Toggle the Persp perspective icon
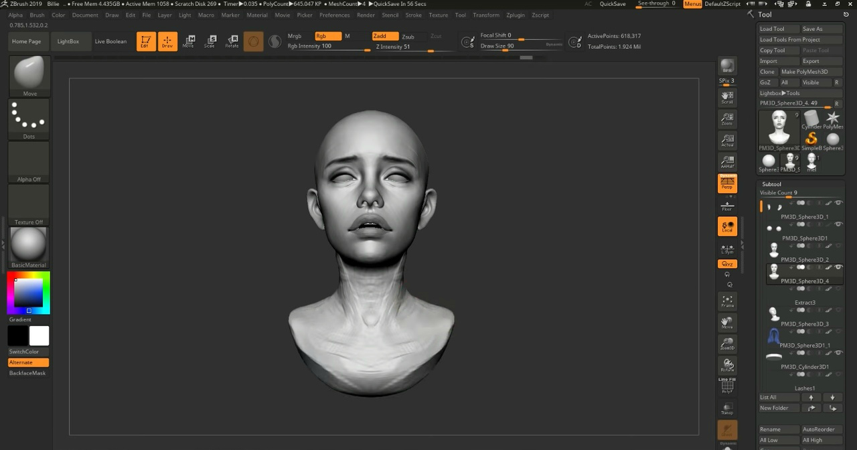This screenshot has height=450, width=857. (x=727, y=183)
